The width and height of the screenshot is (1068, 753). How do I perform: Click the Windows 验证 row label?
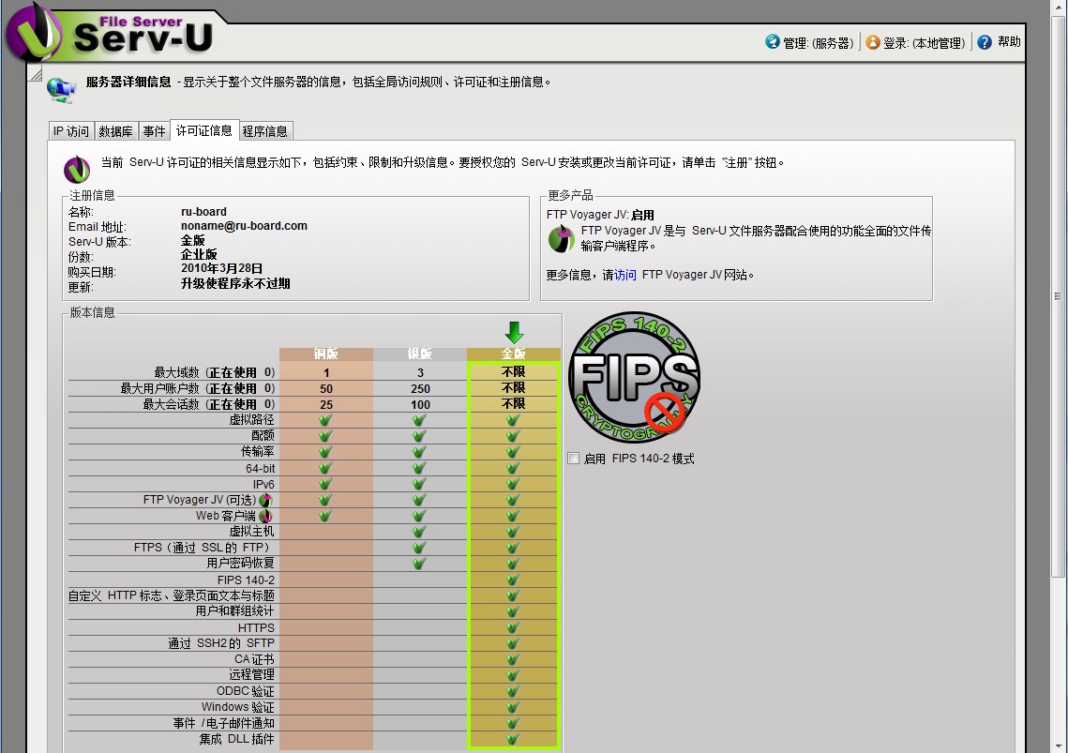coord(238,707)
